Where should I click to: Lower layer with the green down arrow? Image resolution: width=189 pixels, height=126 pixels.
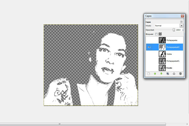161,74
